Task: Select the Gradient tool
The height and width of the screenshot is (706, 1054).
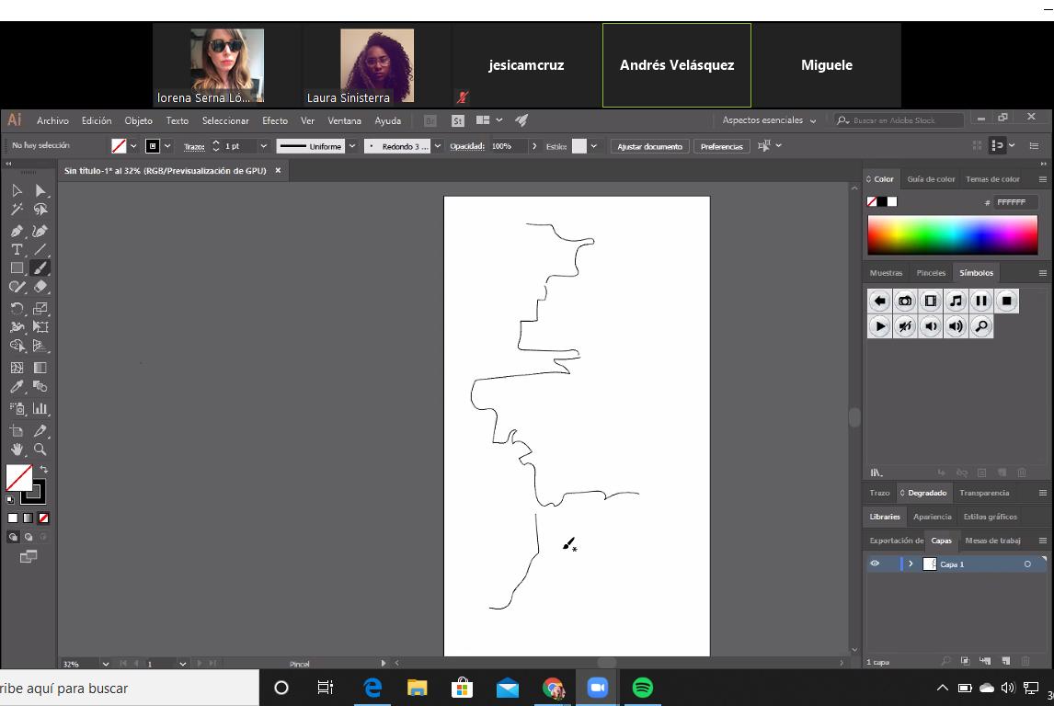Action: tap(40, 368)
